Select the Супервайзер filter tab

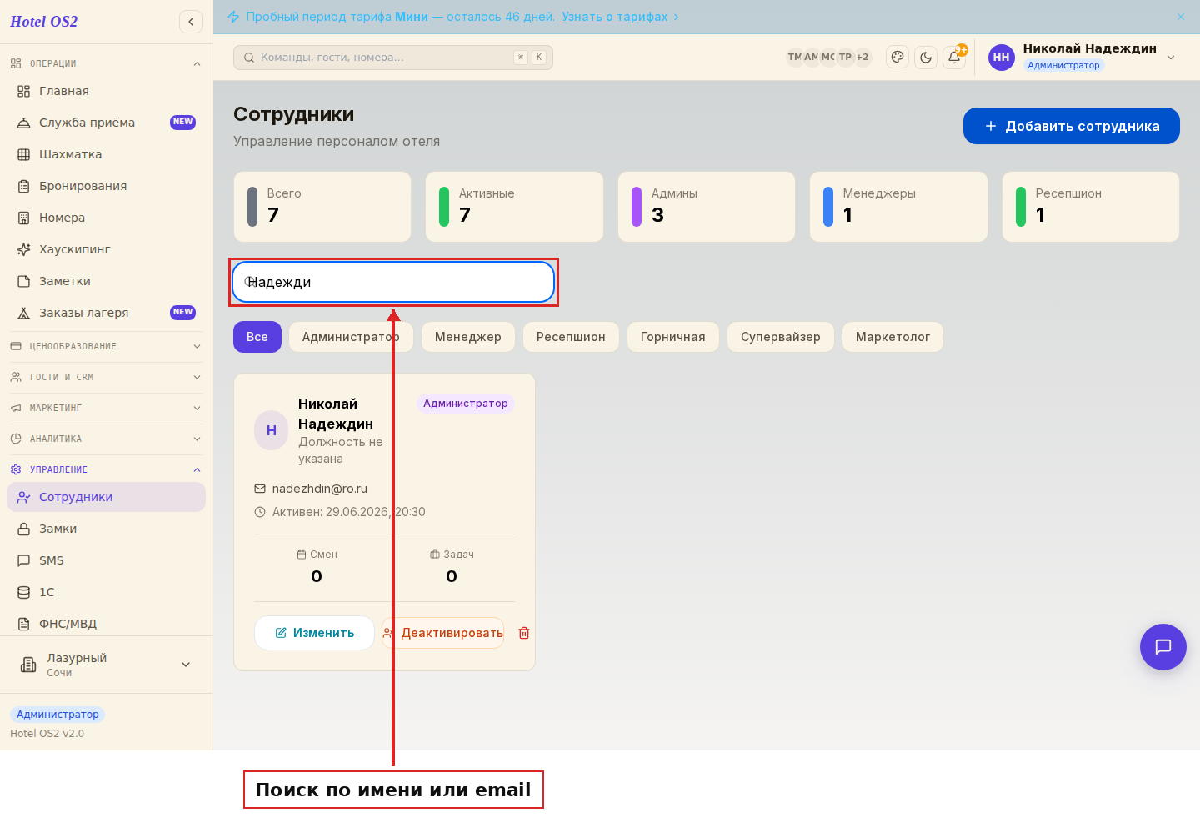781,337
